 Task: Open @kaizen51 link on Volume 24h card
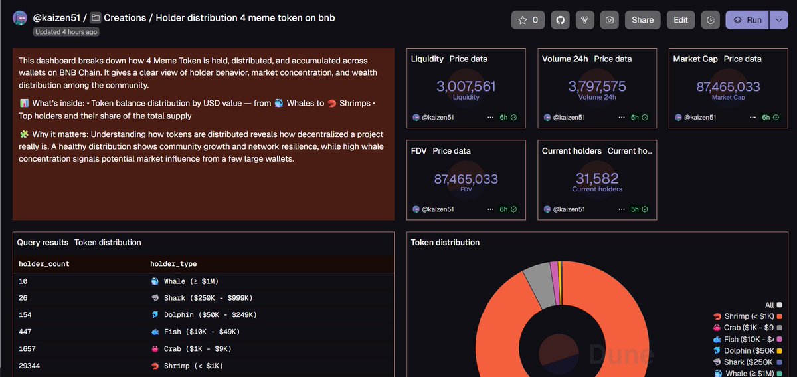569,117
